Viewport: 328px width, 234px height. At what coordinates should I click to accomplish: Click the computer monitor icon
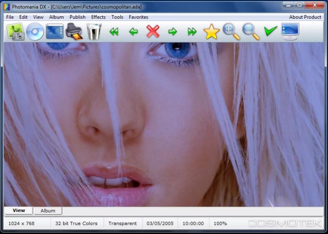click(290, 32)
